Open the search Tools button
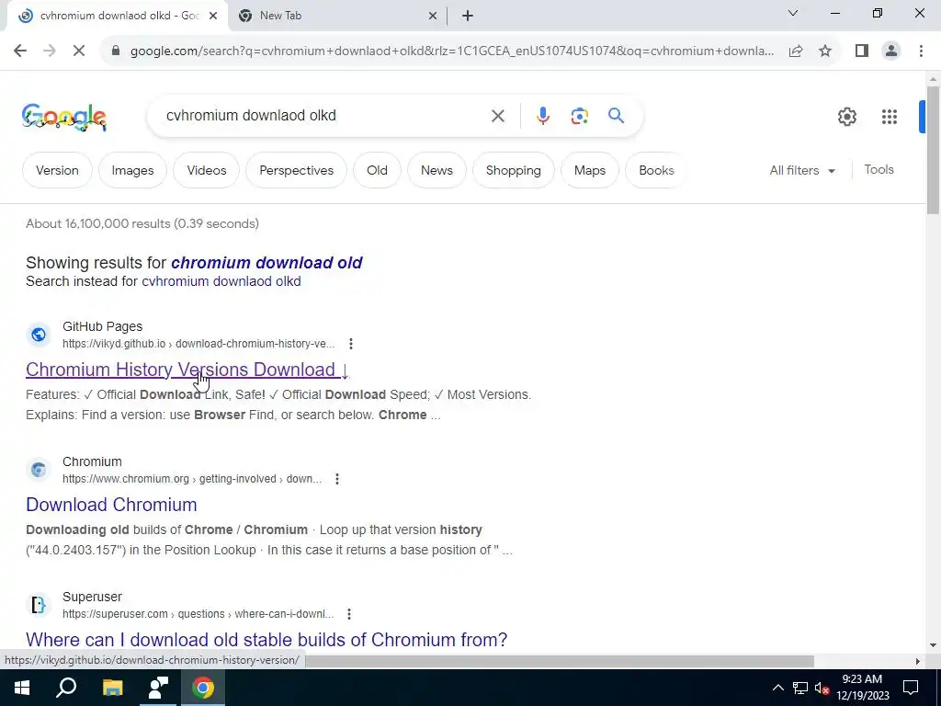This screenshot has height=706, width=941. pyautogui.click(x=879, y=170)
